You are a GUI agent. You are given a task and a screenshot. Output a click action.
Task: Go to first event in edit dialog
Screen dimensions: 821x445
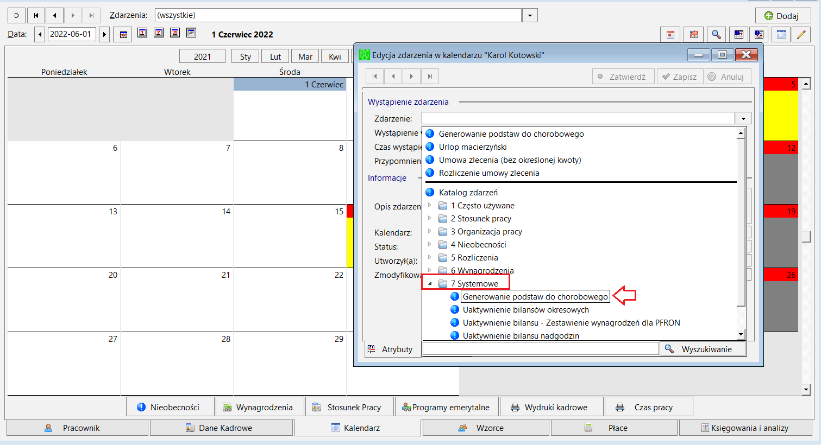374,77
